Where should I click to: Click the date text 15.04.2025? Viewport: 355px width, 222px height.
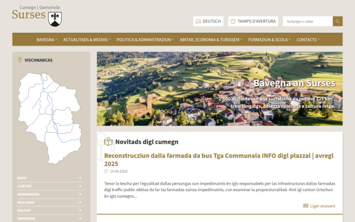click(x=119, y=172)
